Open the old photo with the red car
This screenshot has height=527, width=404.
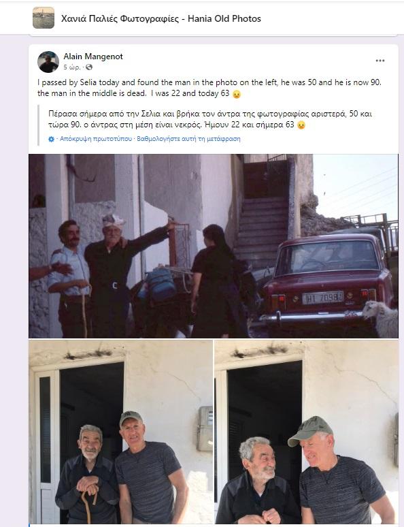point(214,246)
